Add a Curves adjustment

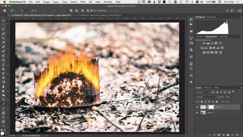pyautogui.click(x=212, y=43)
